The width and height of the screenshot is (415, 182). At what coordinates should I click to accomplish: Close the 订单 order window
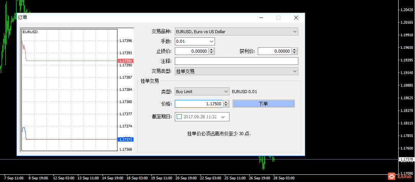(296, 18)
